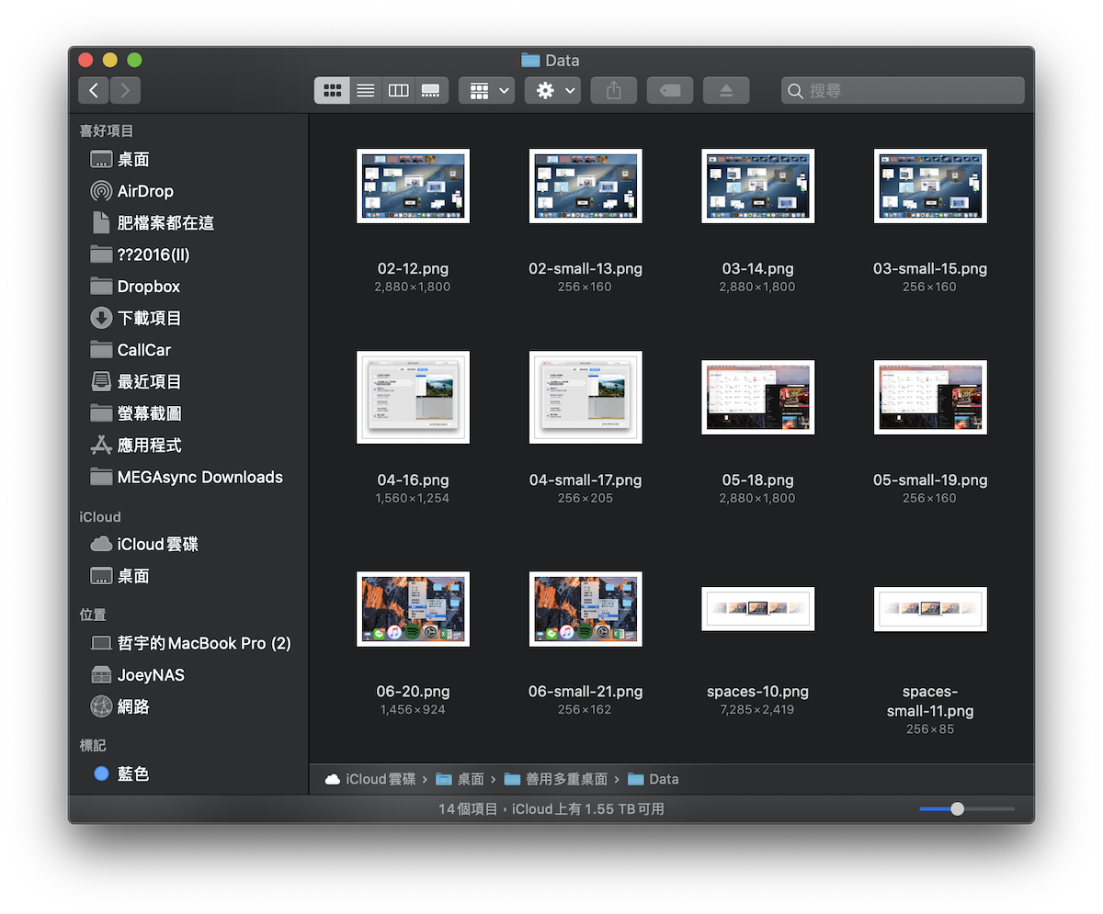
Task: Switch to icon view mode
Action: coord(332,90)
